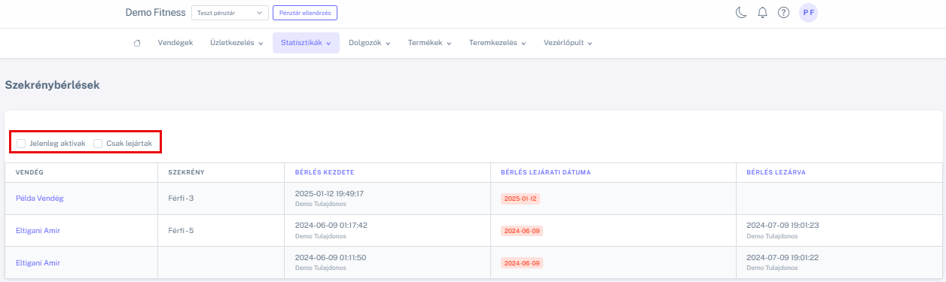This screenshot has width=946, height=282.
Task: Click Szekrénybérlések page heading
Action: pyautogui.click(x=52, y=85)
